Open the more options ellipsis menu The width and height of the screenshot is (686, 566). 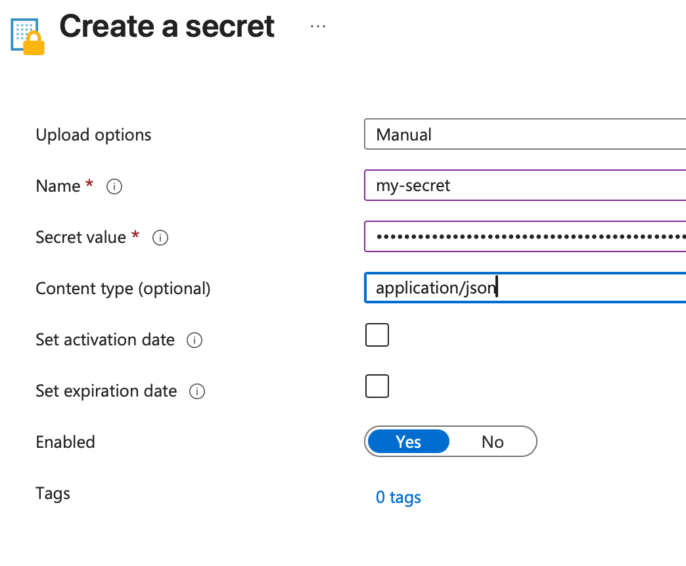[318, 26]
